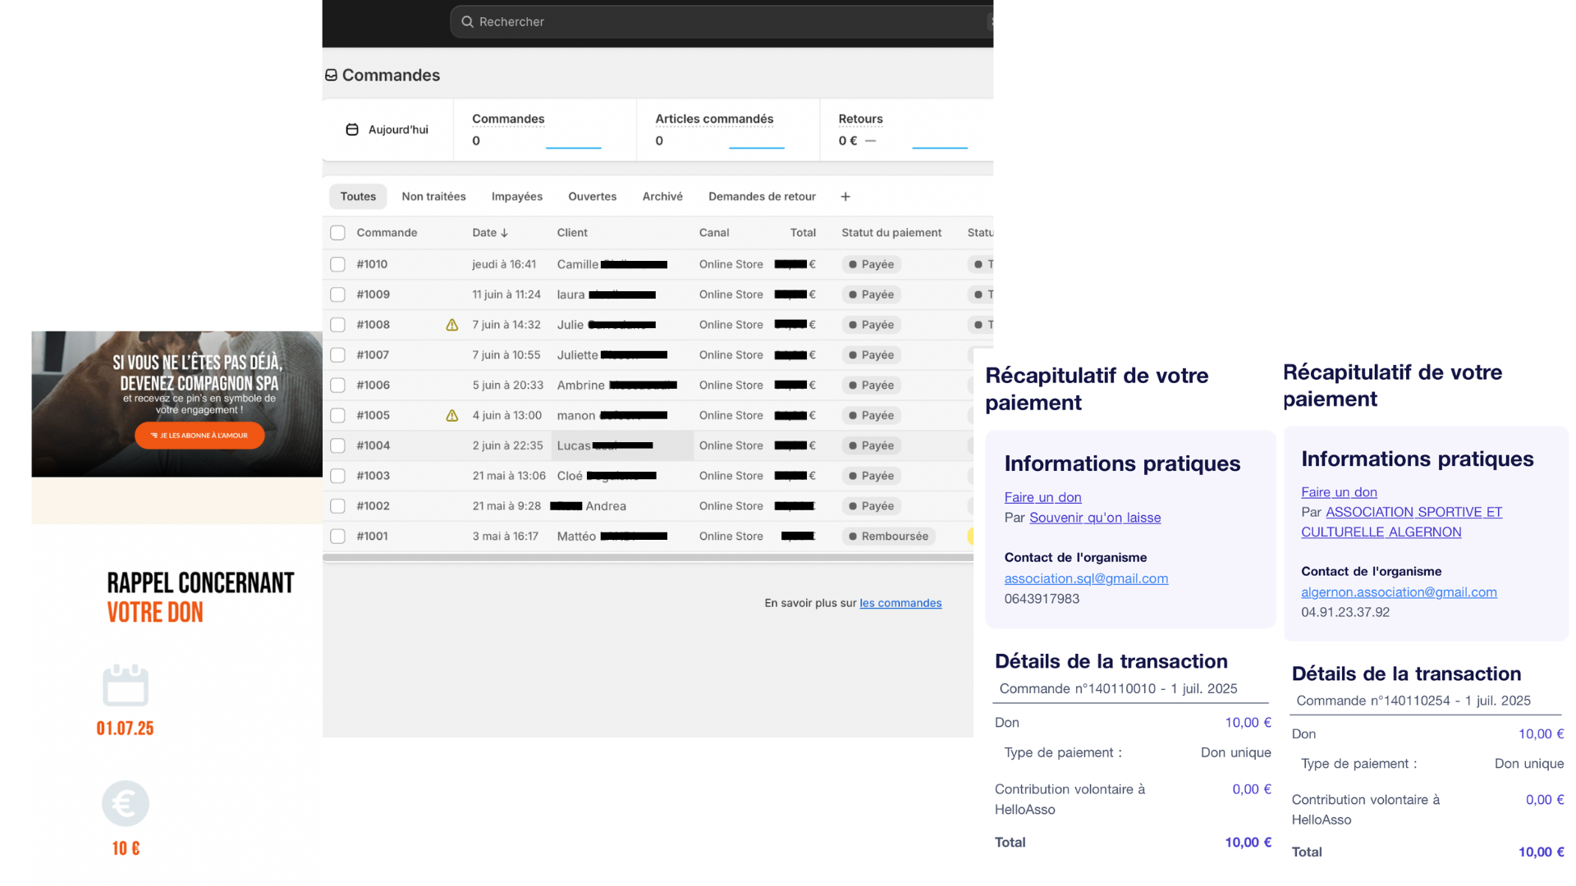The width and height of the screenshot is (1576, 886).
Task: Click the calendar icon above 01.07.25
Action: point(126,686)
